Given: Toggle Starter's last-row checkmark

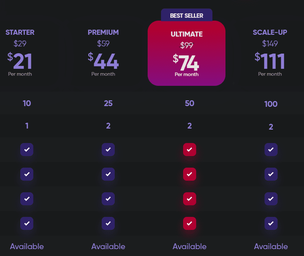Looking at the screenshot, I should point(27,223).
